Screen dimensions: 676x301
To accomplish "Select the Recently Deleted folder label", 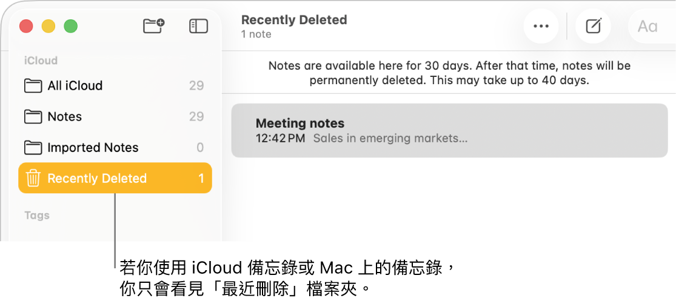I will tap(97, 178).
